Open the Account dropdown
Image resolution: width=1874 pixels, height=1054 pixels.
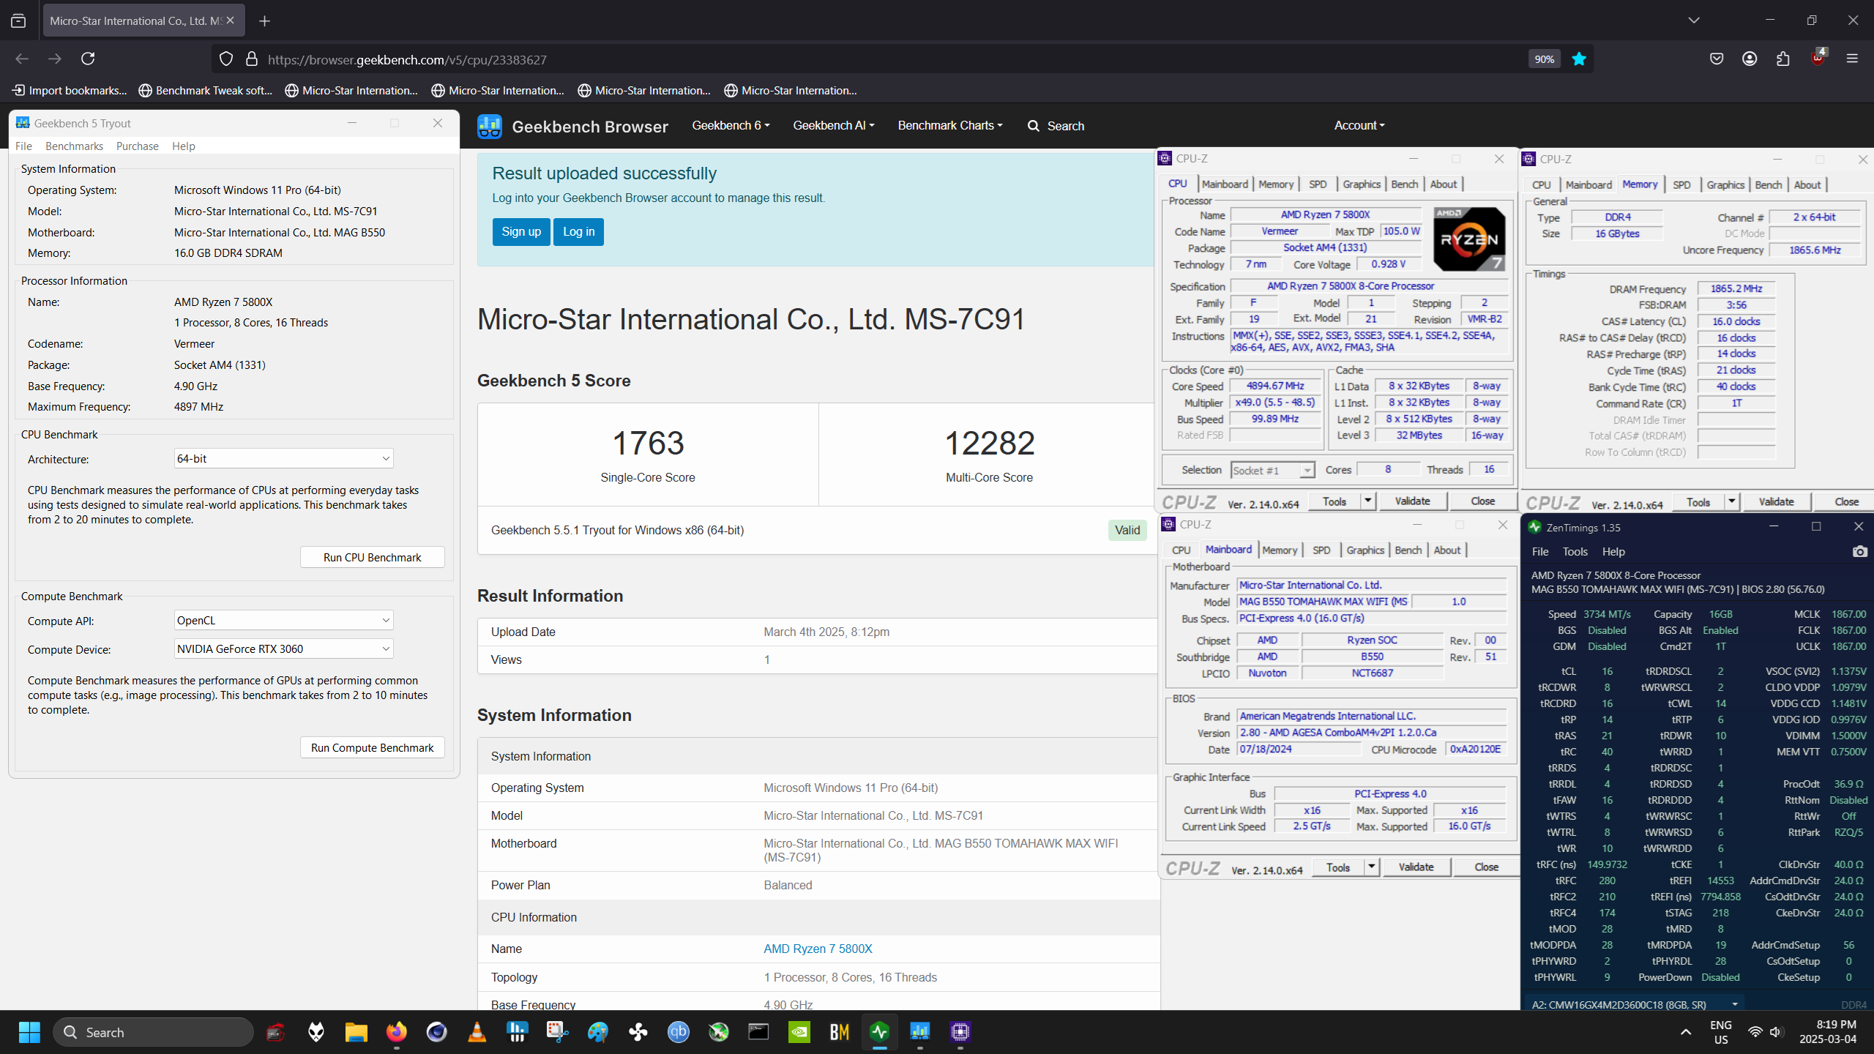click(1359, 125)
